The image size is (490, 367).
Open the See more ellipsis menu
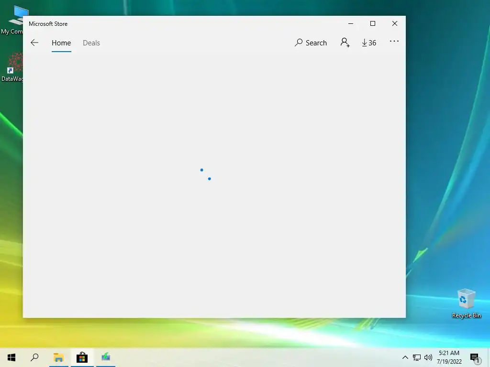point(394,41)
